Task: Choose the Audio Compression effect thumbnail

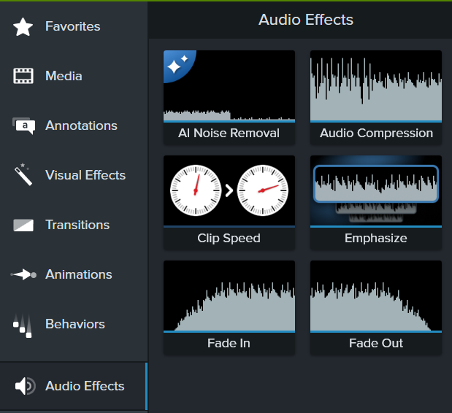Action: coord(376,85)
